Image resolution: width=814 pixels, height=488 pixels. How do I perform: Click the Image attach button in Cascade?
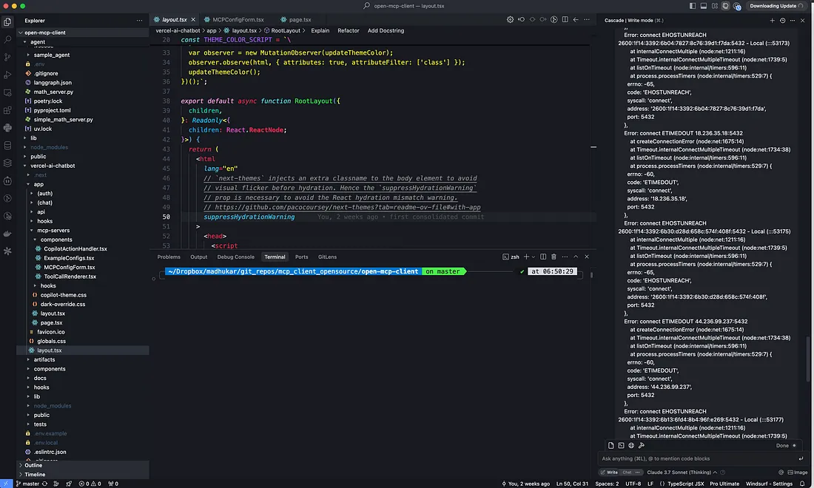pos(797,472)
